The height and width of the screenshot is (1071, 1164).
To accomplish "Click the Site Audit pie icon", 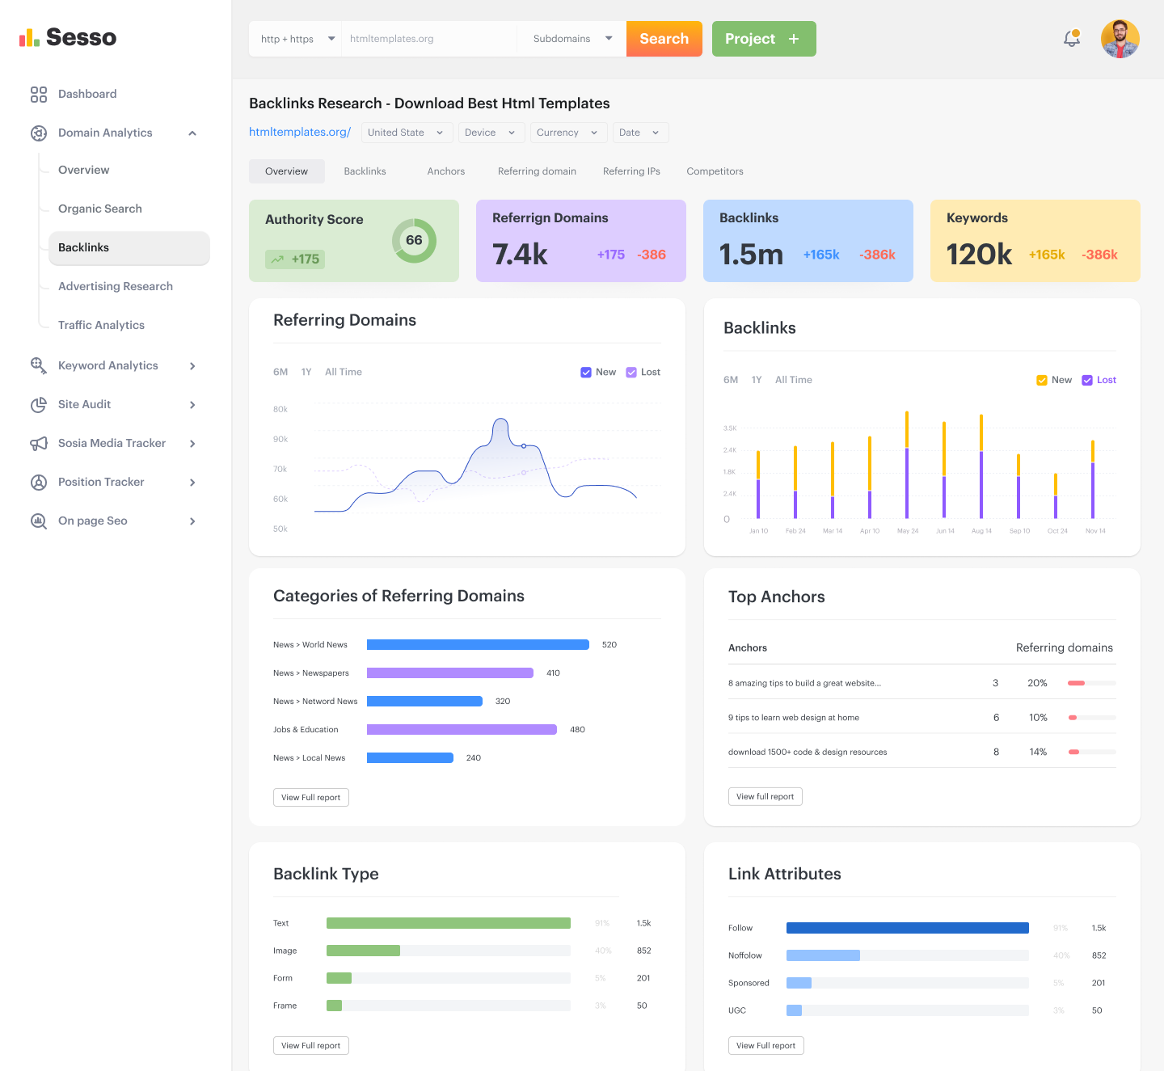I will pyautogui.click(x=39, y=405).
